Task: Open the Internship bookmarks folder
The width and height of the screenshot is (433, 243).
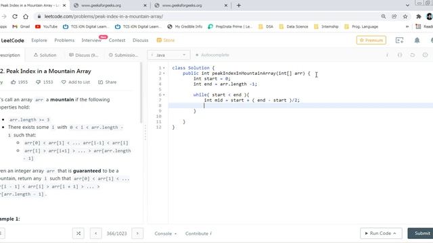Action: pyautogui.click(x=326, y=26)
